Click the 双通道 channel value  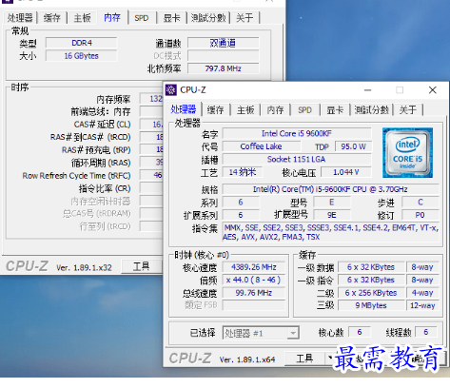pos(224,43)
